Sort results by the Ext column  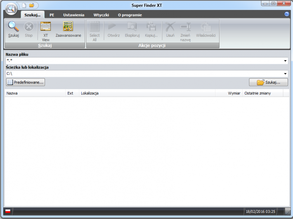pos(72,93)
